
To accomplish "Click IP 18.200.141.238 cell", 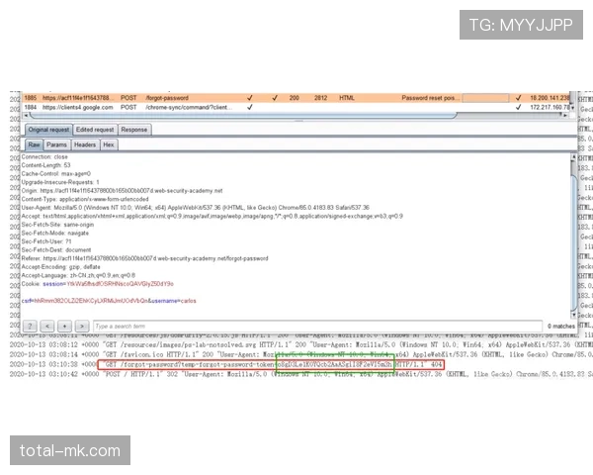I will (x=550, y=98).
